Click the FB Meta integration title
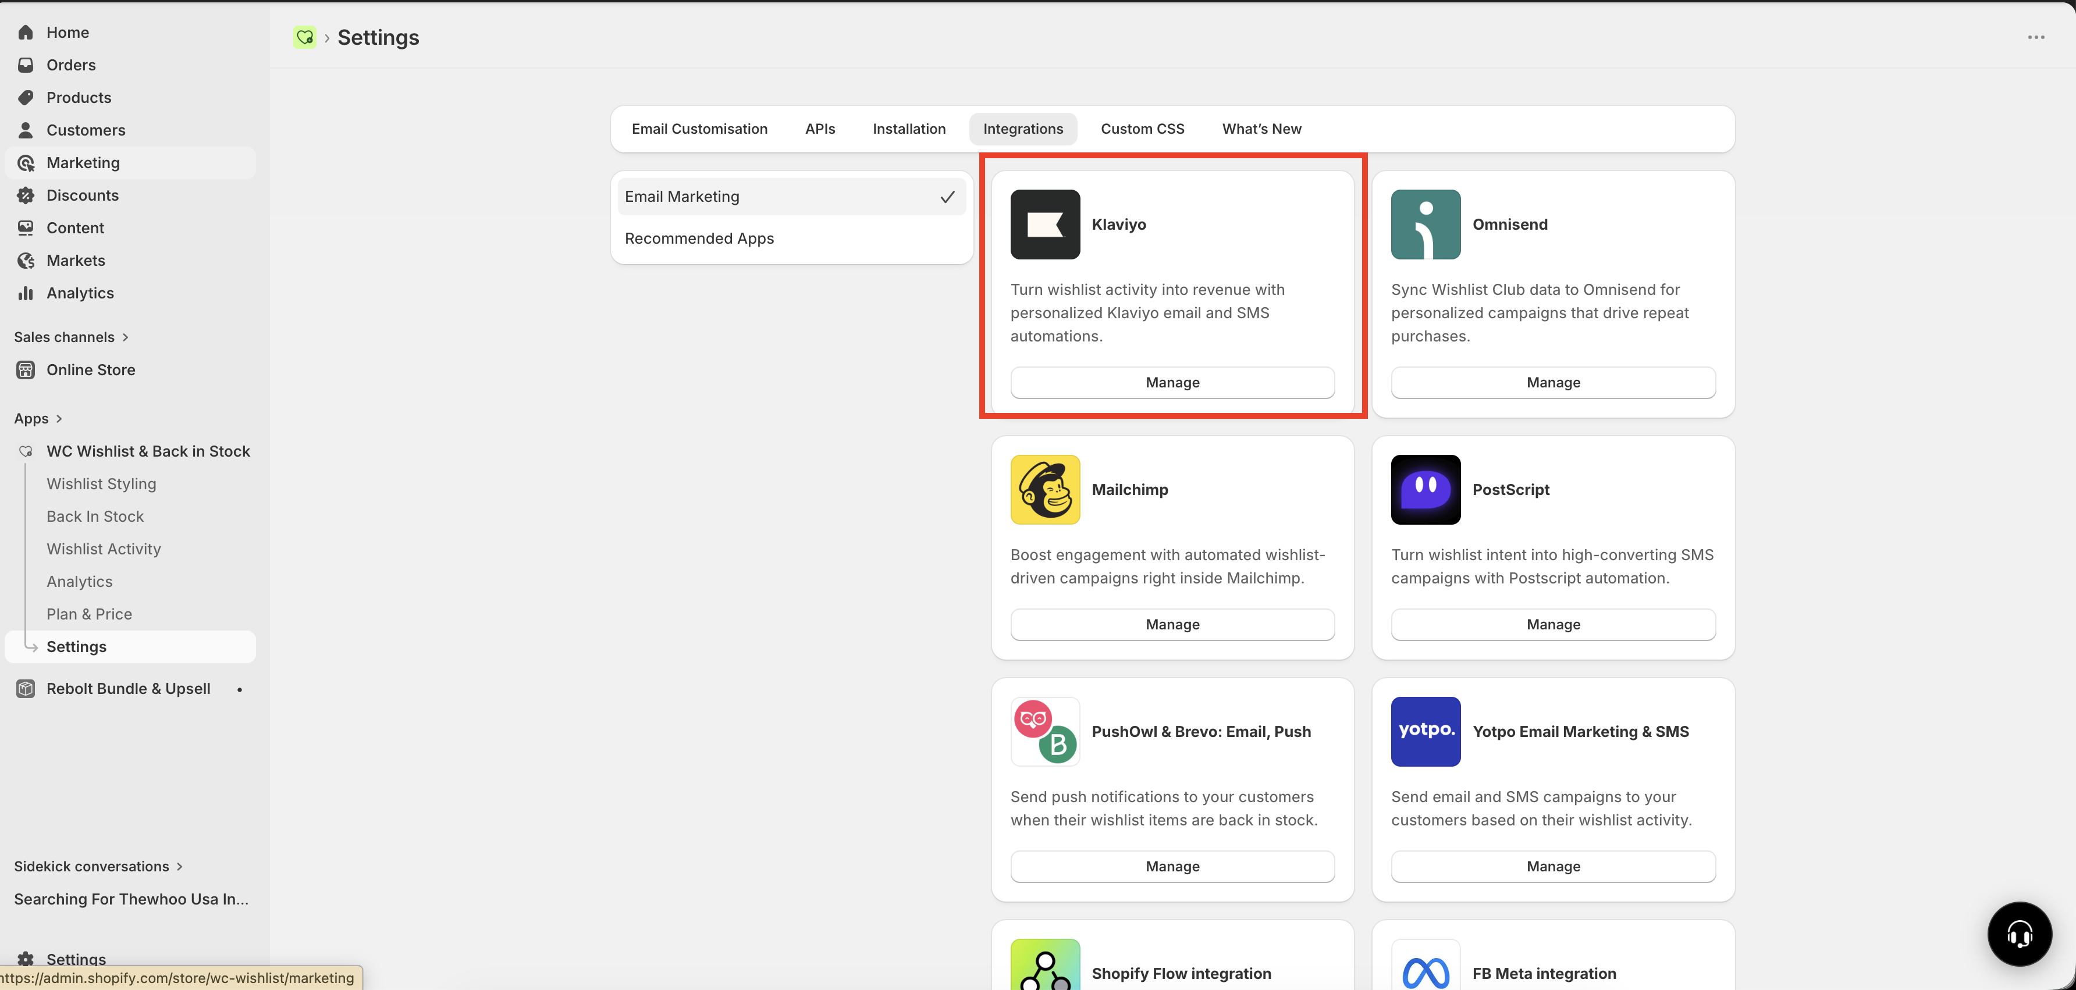The image size is (2076, 990). coord(1544,973)
